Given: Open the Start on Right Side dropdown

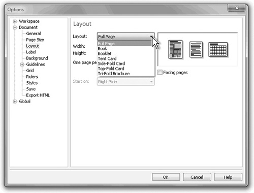Looking at the screenshot, I should click(x=125, y=82).
